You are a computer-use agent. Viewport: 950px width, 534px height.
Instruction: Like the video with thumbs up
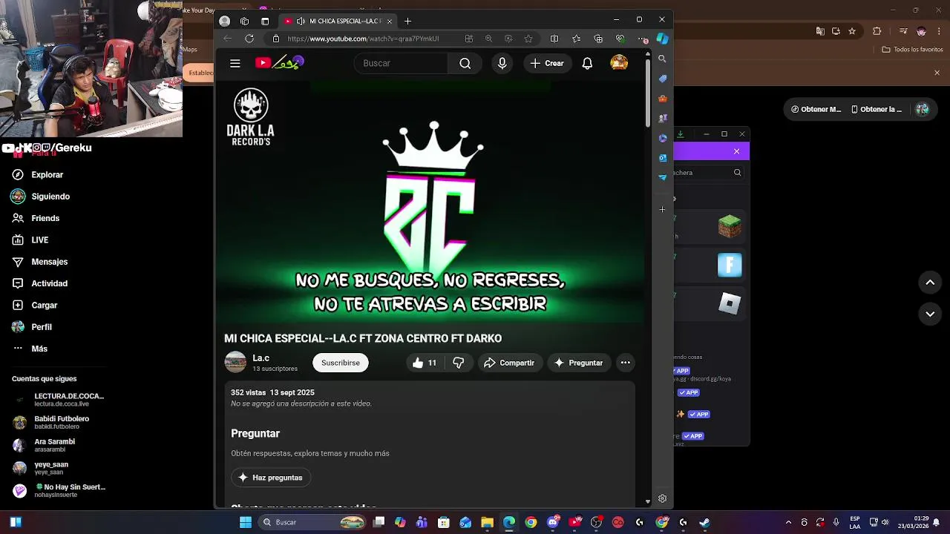(424, 363)
